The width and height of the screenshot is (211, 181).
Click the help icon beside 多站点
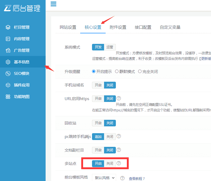[119, 163]
